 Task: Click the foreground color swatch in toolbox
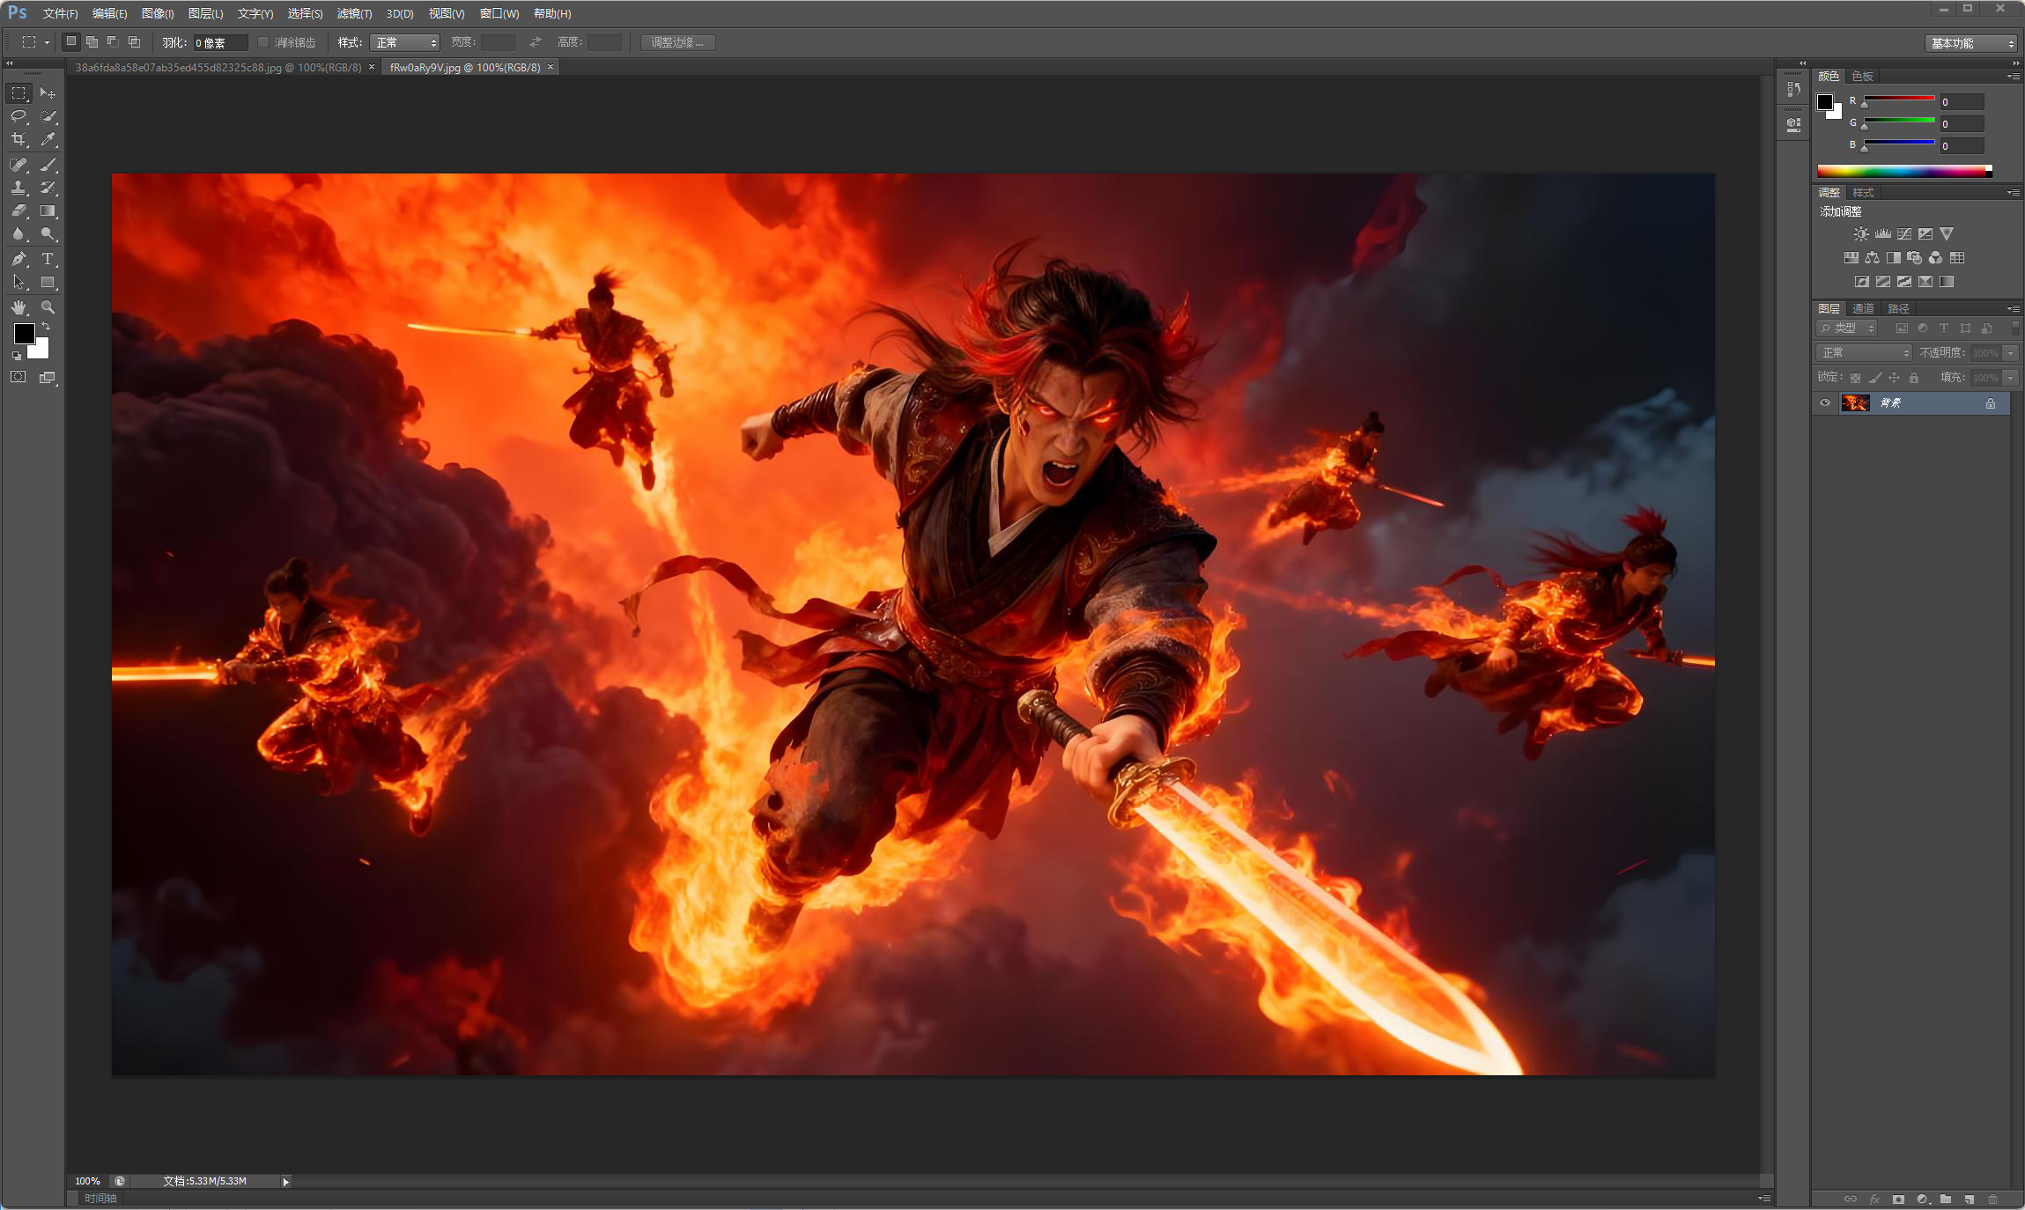pyautogui.click(x=24, y=334)
